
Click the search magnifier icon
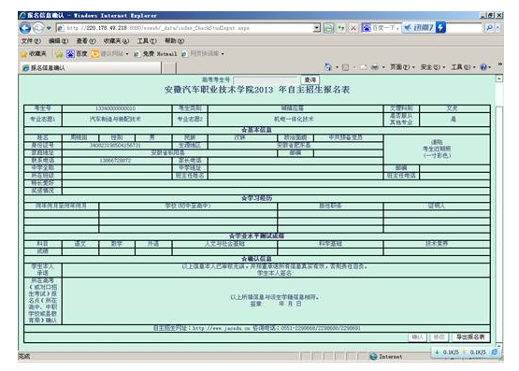point(489,28)
